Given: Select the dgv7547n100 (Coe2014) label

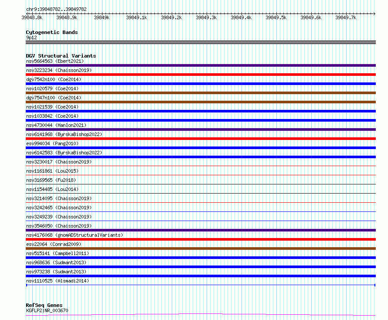Looking at the screenshot, I should click(54, 98).
